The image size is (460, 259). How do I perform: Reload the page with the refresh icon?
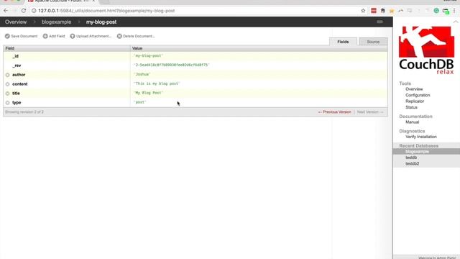click(x=24, y=11)
